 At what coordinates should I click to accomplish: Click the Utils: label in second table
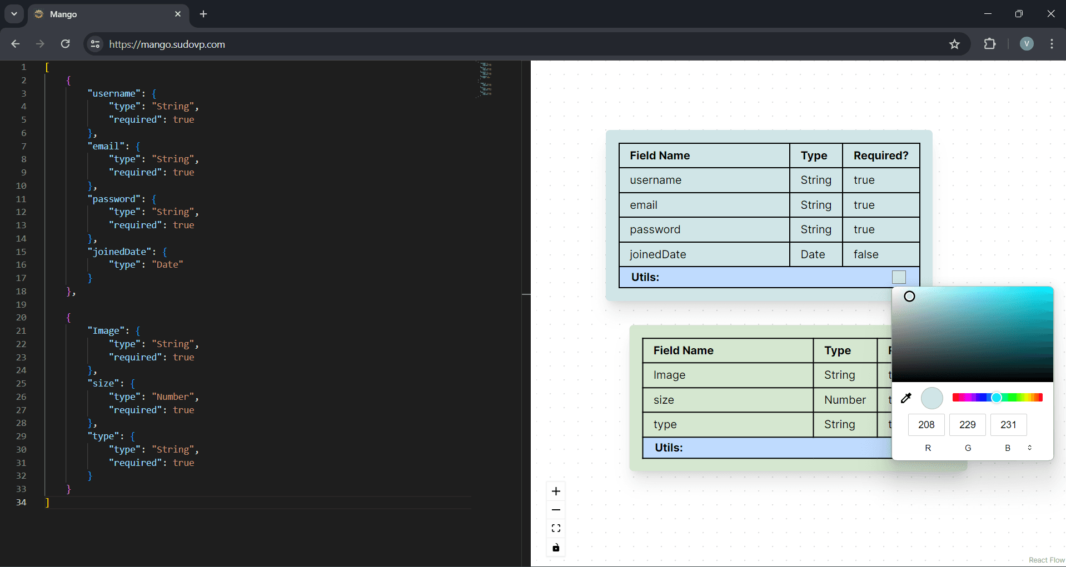[x=669, y=448]
